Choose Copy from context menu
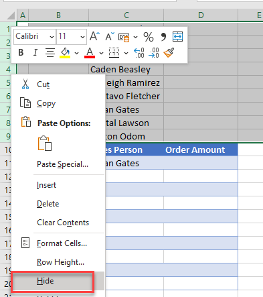This screenshot has height=297, width=263. 58,103
